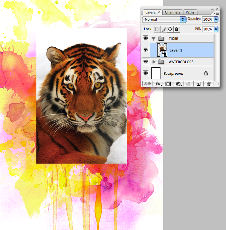Open the Fill slider arrow

[216, 29]
